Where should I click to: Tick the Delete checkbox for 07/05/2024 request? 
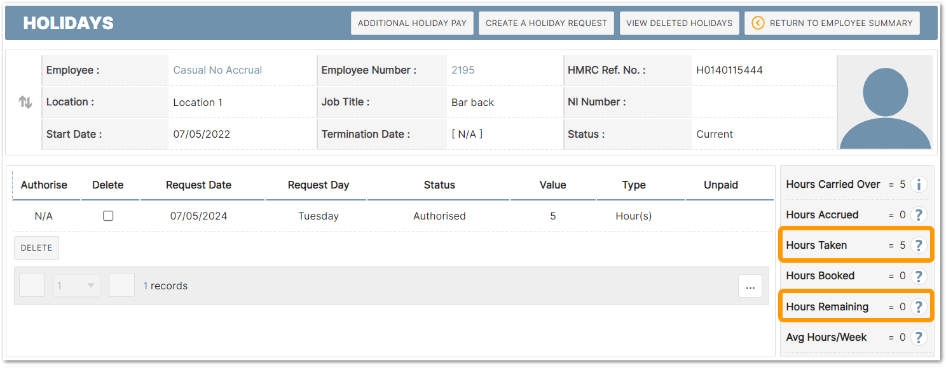[108, 216]
